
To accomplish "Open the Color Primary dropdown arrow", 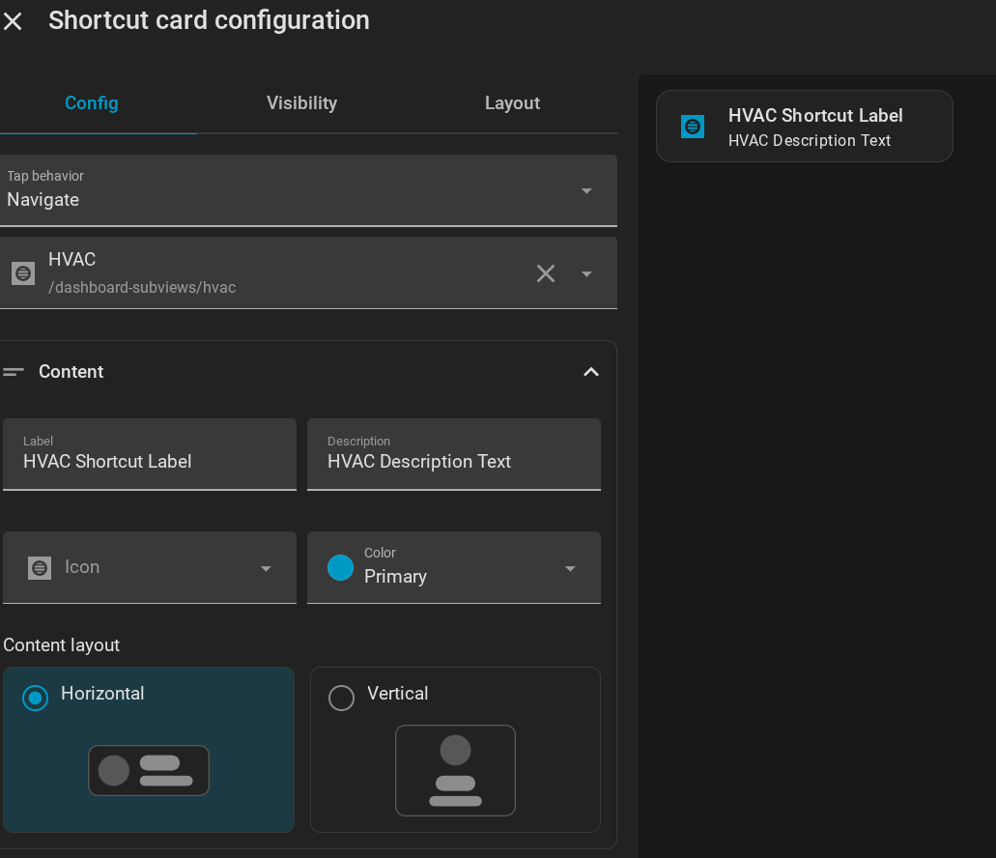I will 570,568.
